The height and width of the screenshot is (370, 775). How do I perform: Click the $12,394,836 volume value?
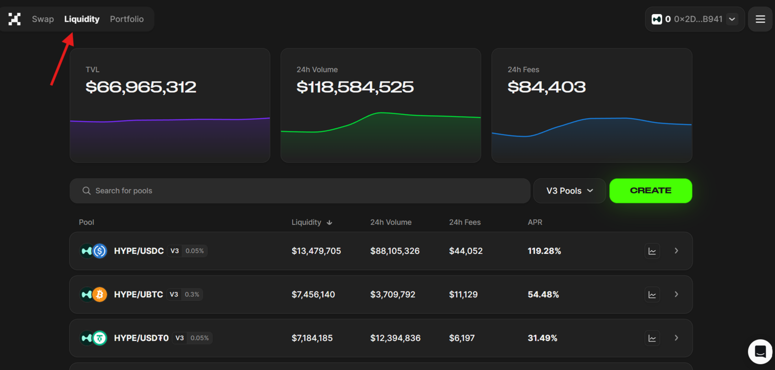tap(395, 338)
